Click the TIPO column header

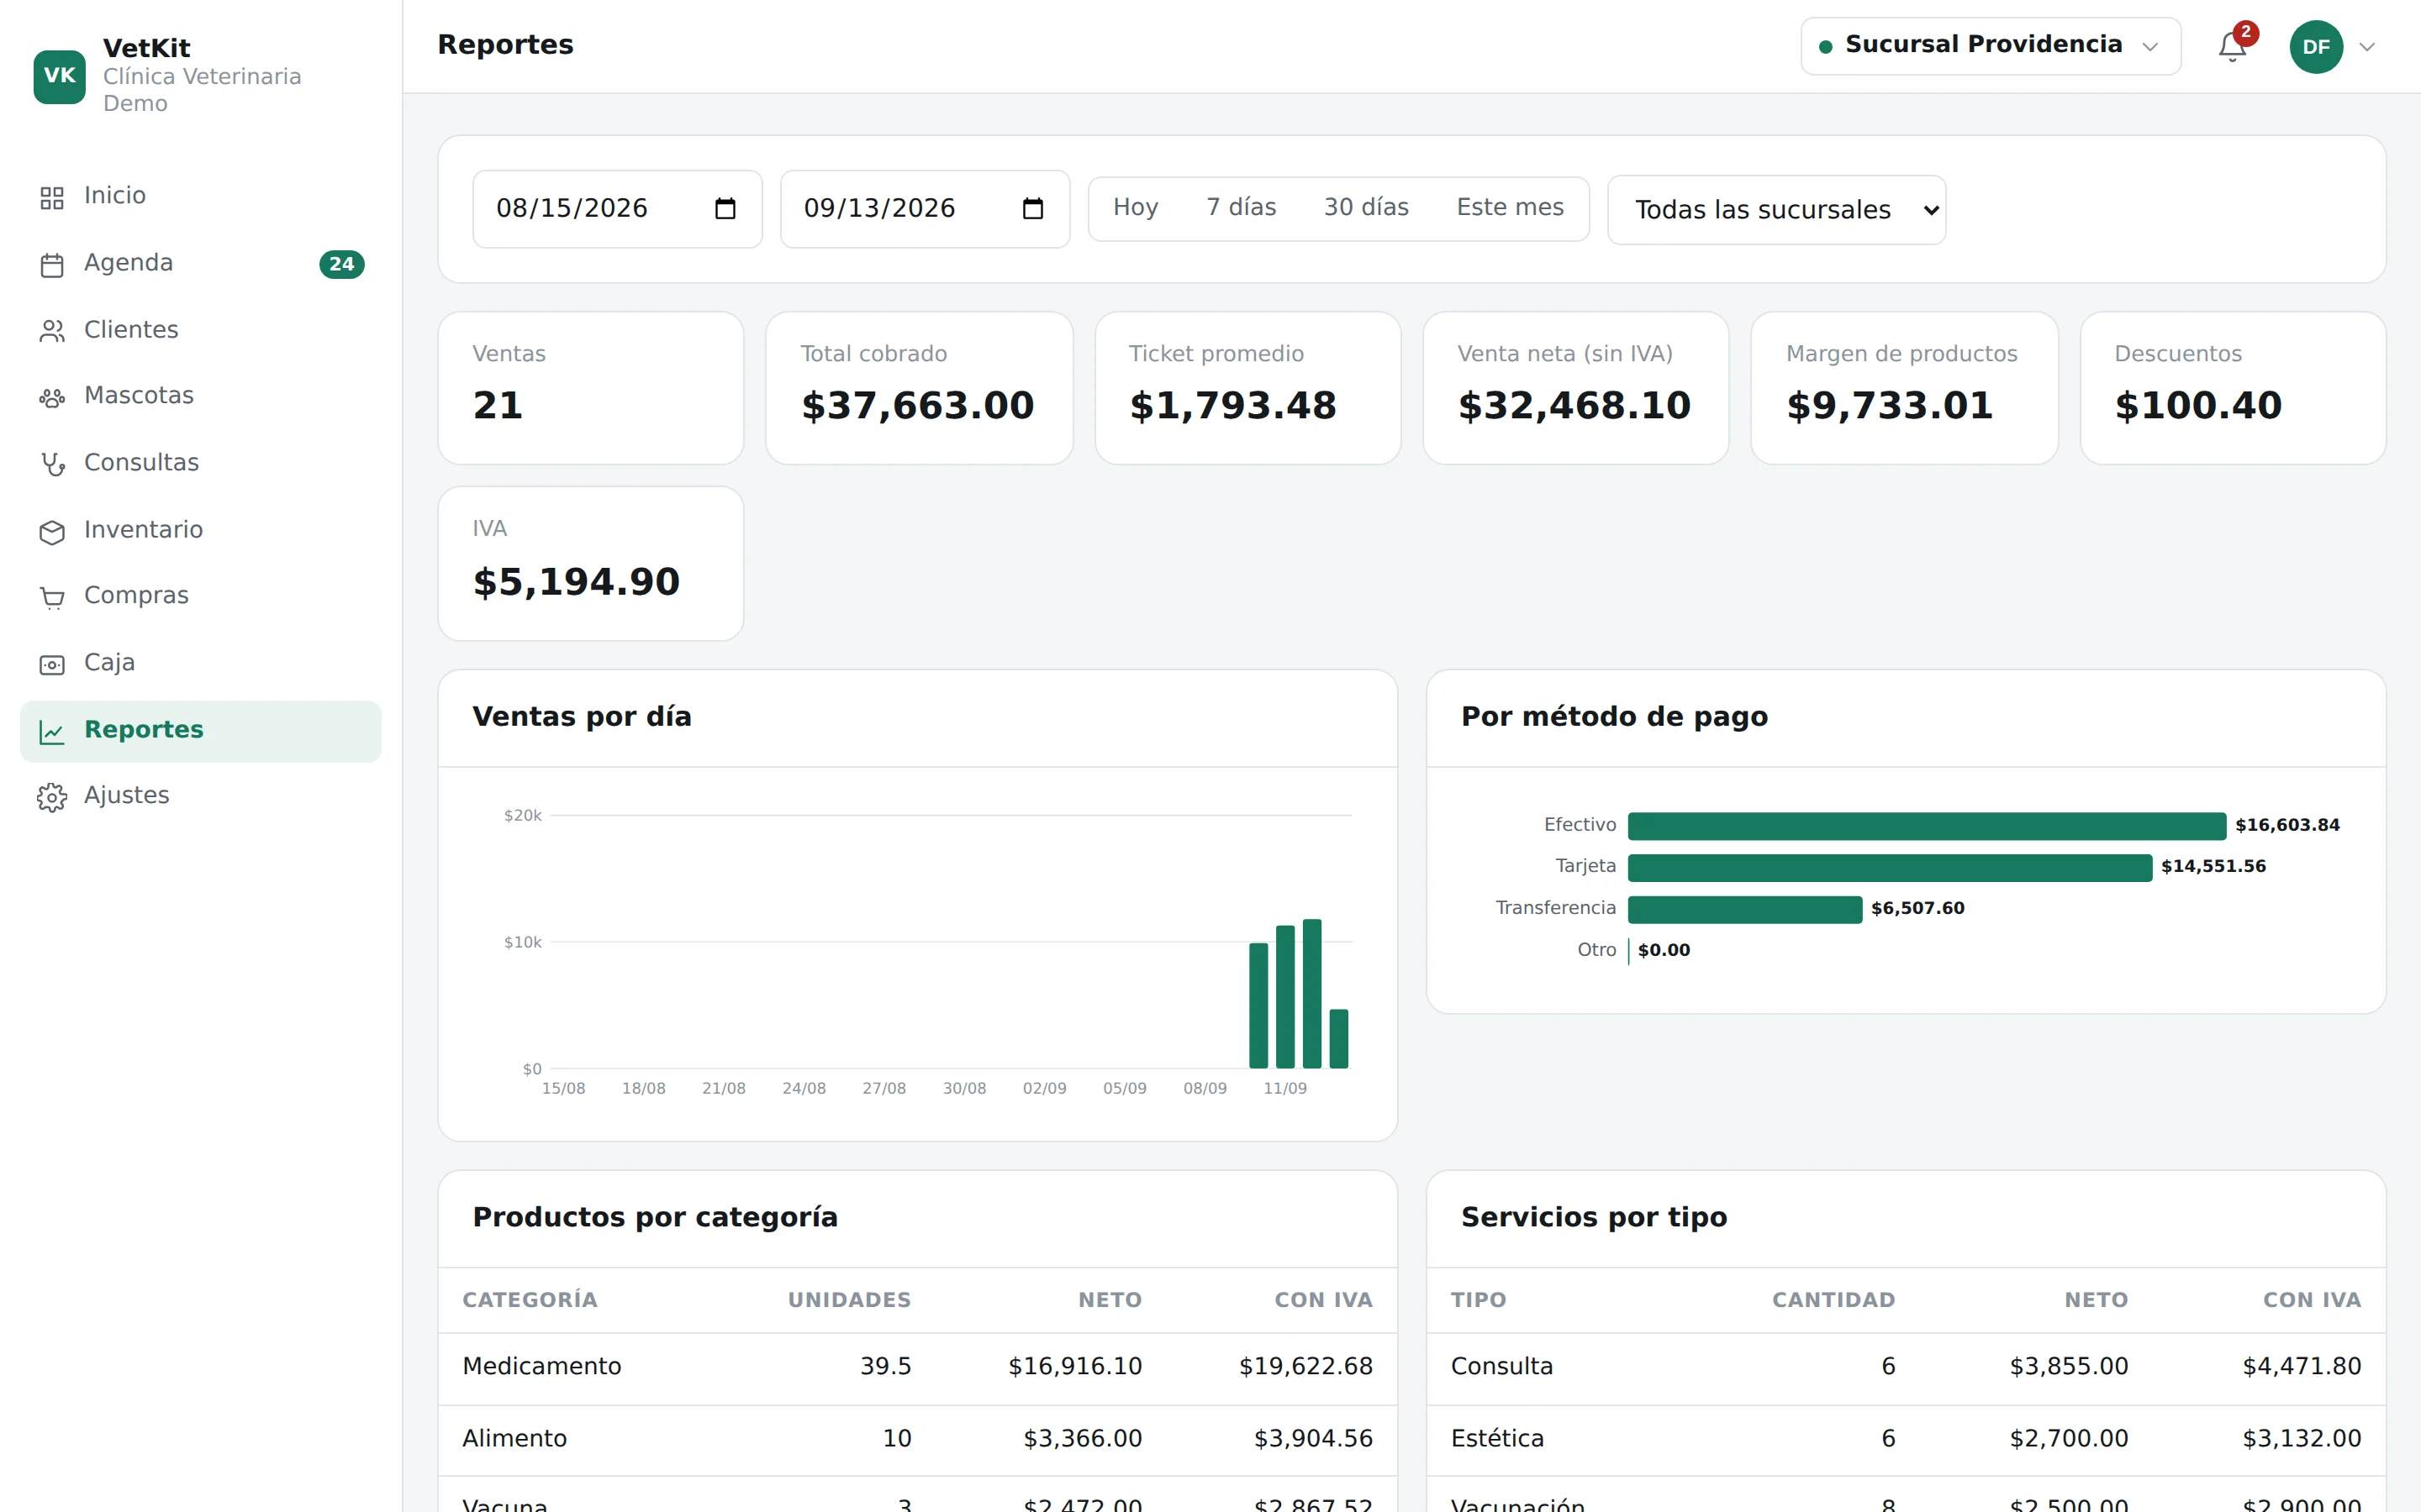[1478, 1300]
